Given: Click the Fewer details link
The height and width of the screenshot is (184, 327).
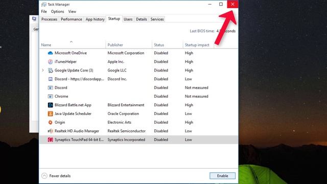Looking at the screenshot, I should tap(60, 176).
